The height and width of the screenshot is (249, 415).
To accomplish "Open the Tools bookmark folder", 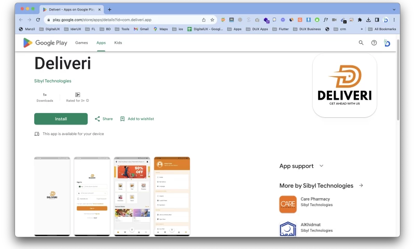I will pyautogui.click(x=122, y=29).
